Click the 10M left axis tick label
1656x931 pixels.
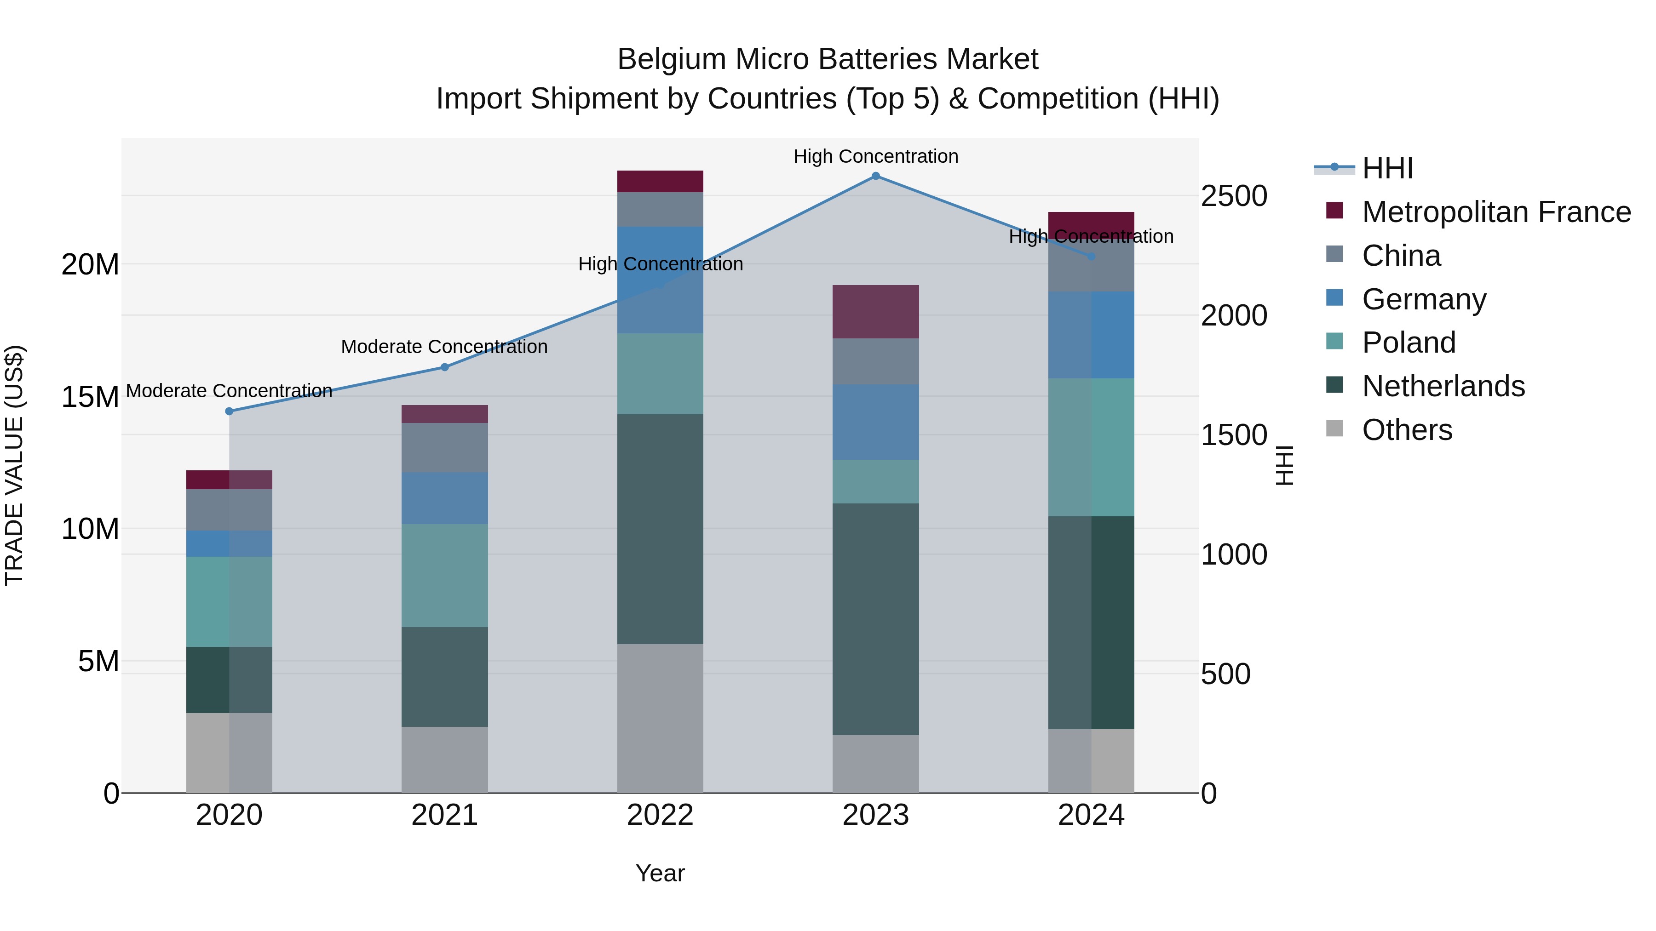pyautogui.click(x=90, y=530)
